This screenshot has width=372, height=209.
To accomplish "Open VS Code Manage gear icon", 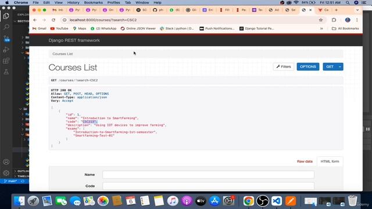I will click(x=6, y=173).
